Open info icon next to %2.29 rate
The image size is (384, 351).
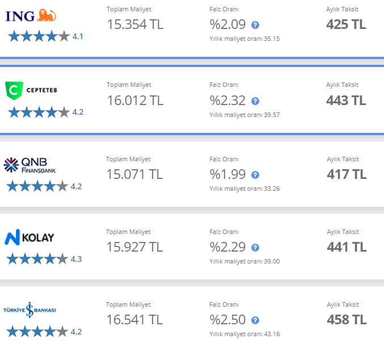coord(255,248)
